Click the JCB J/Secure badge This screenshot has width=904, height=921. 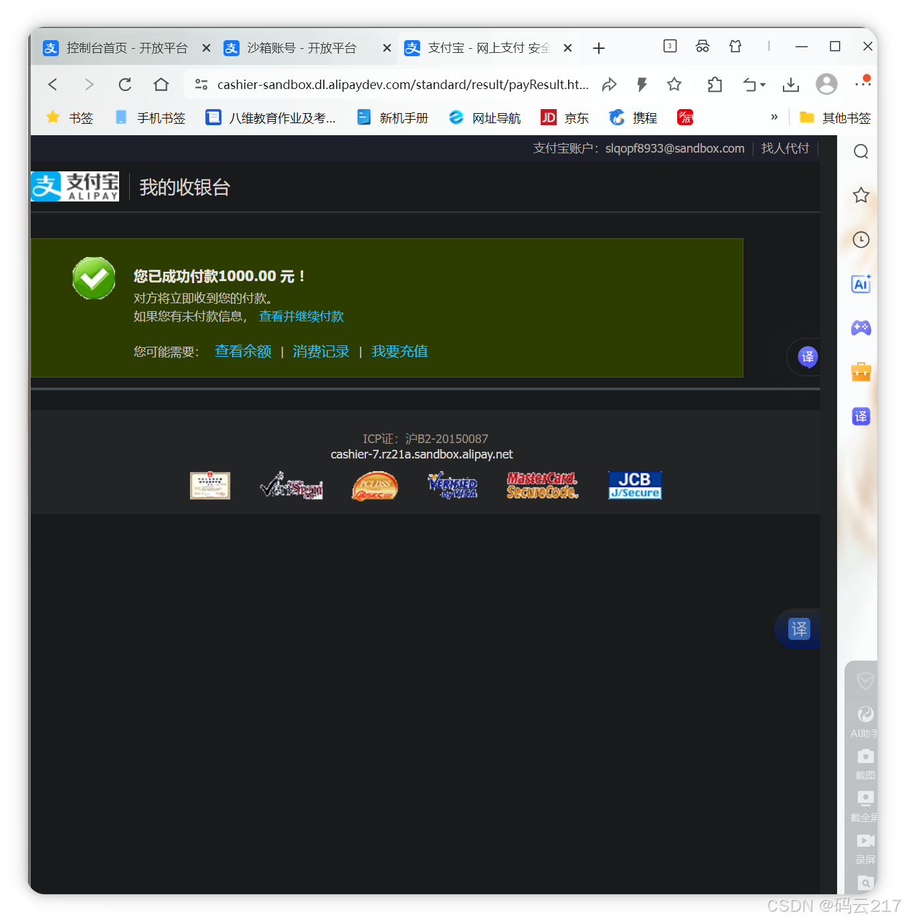tap(635, 485)
